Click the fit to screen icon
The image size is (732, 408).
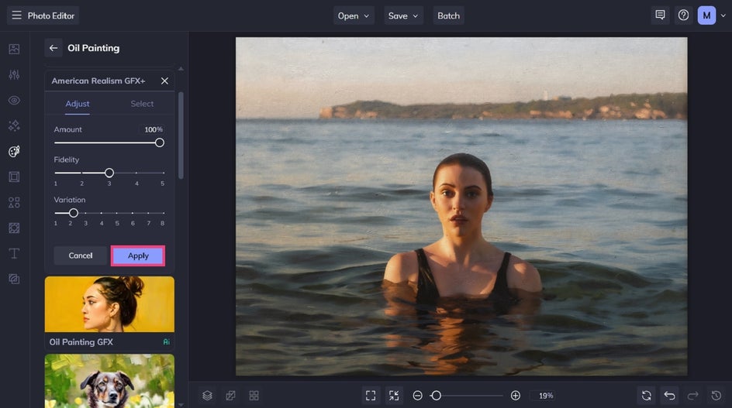371,396
